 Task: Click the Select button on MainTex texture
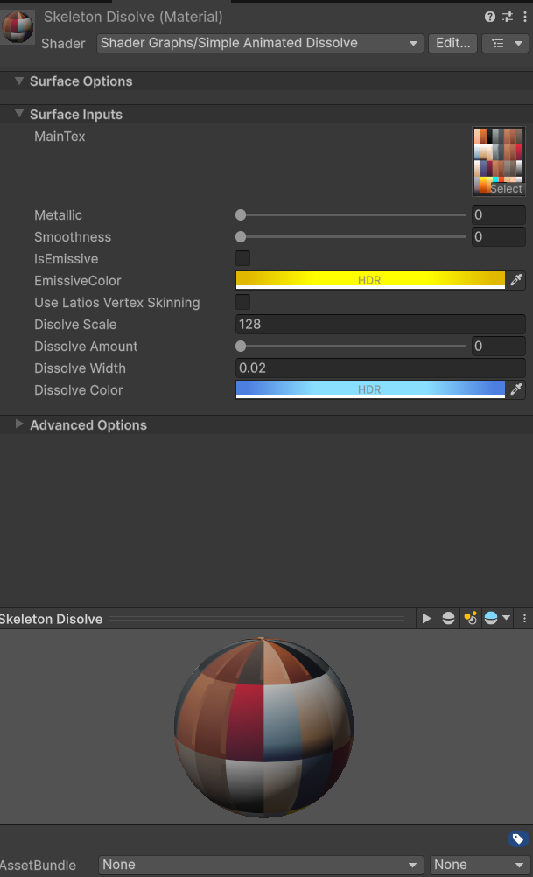pos(508,188)
